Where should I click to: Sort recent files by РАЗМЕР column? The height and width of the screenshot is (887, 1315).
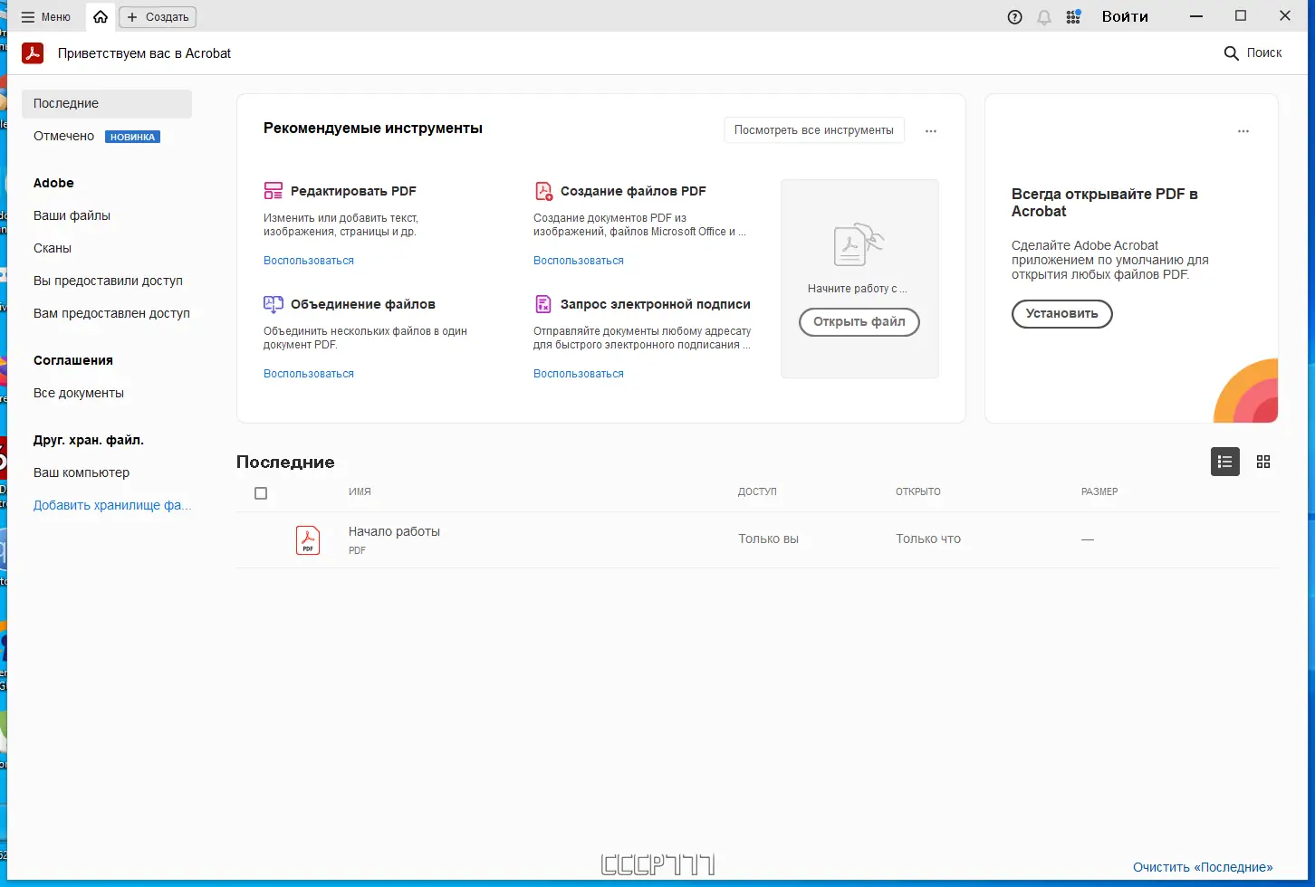pyautogui.click(x=1099, y=491)
